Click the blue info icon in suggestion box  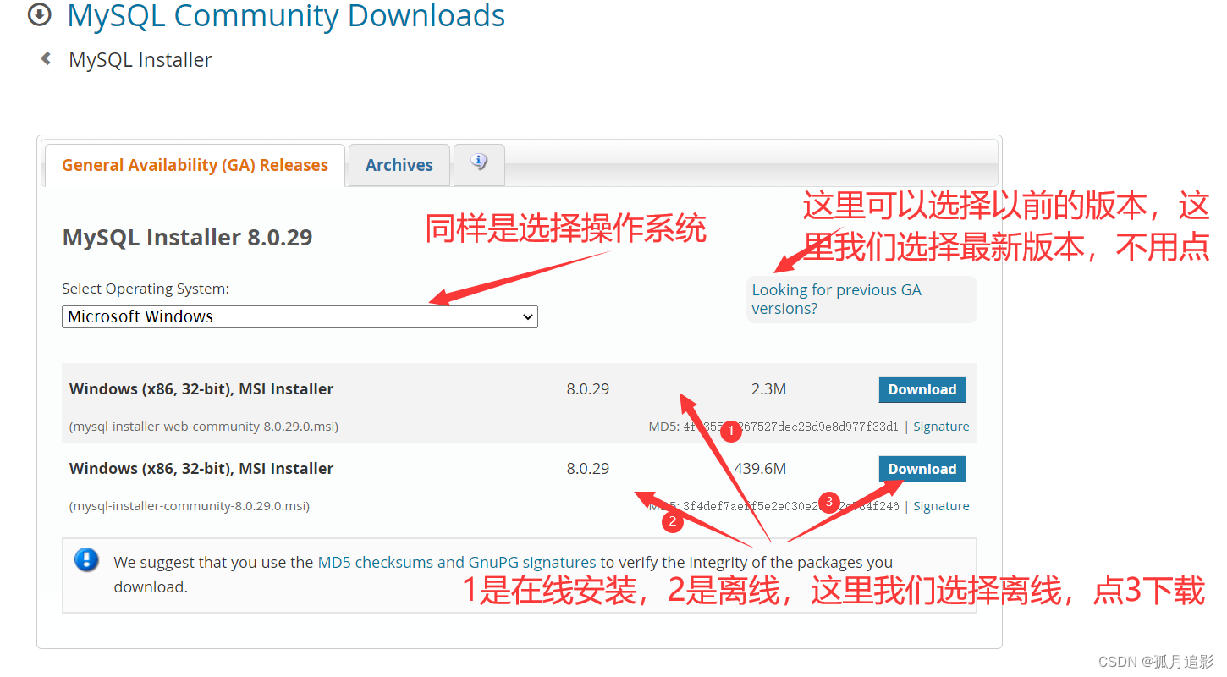click(86, 559)
